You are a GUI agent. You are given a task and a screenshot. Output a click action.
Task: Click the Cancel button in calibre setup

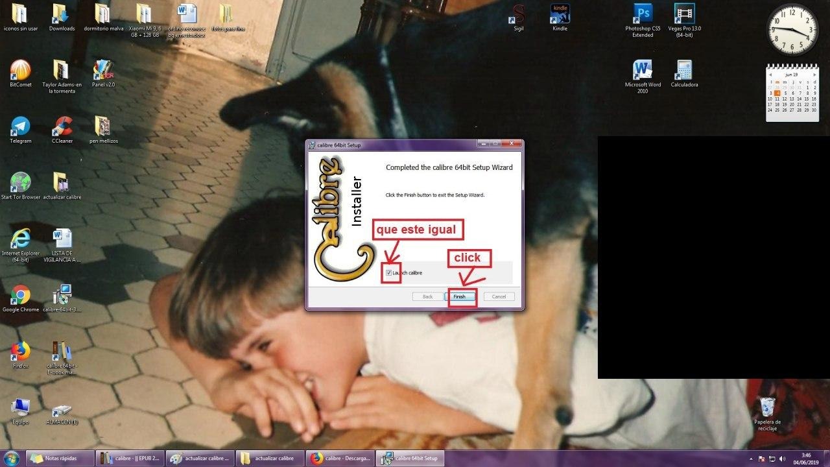pyautogui.click(x=499, y=296)
